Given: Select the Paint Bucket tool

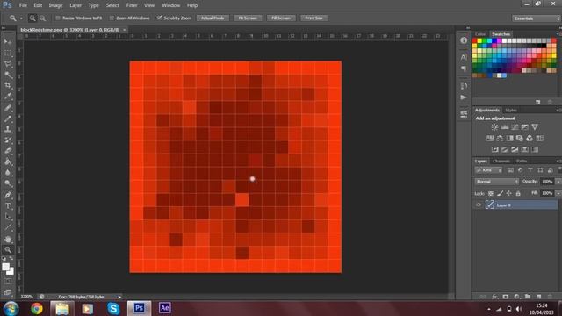Looking at the screenshot, I should point(8,162).
